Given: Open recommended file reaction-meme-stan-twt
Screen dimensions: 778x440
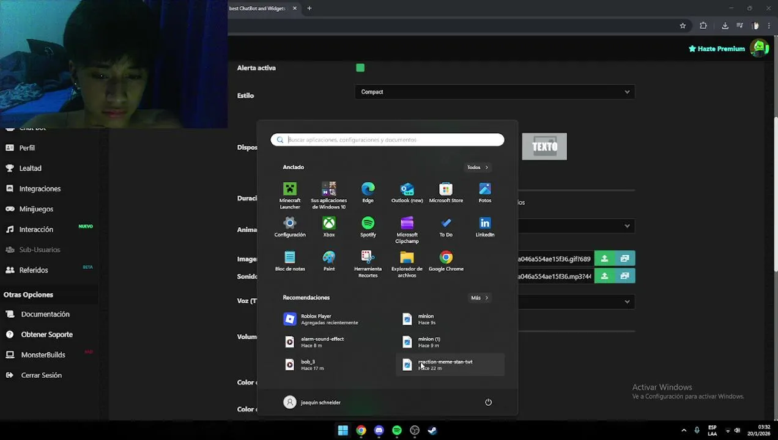Looking at the screenshot, I should [451, 365].
